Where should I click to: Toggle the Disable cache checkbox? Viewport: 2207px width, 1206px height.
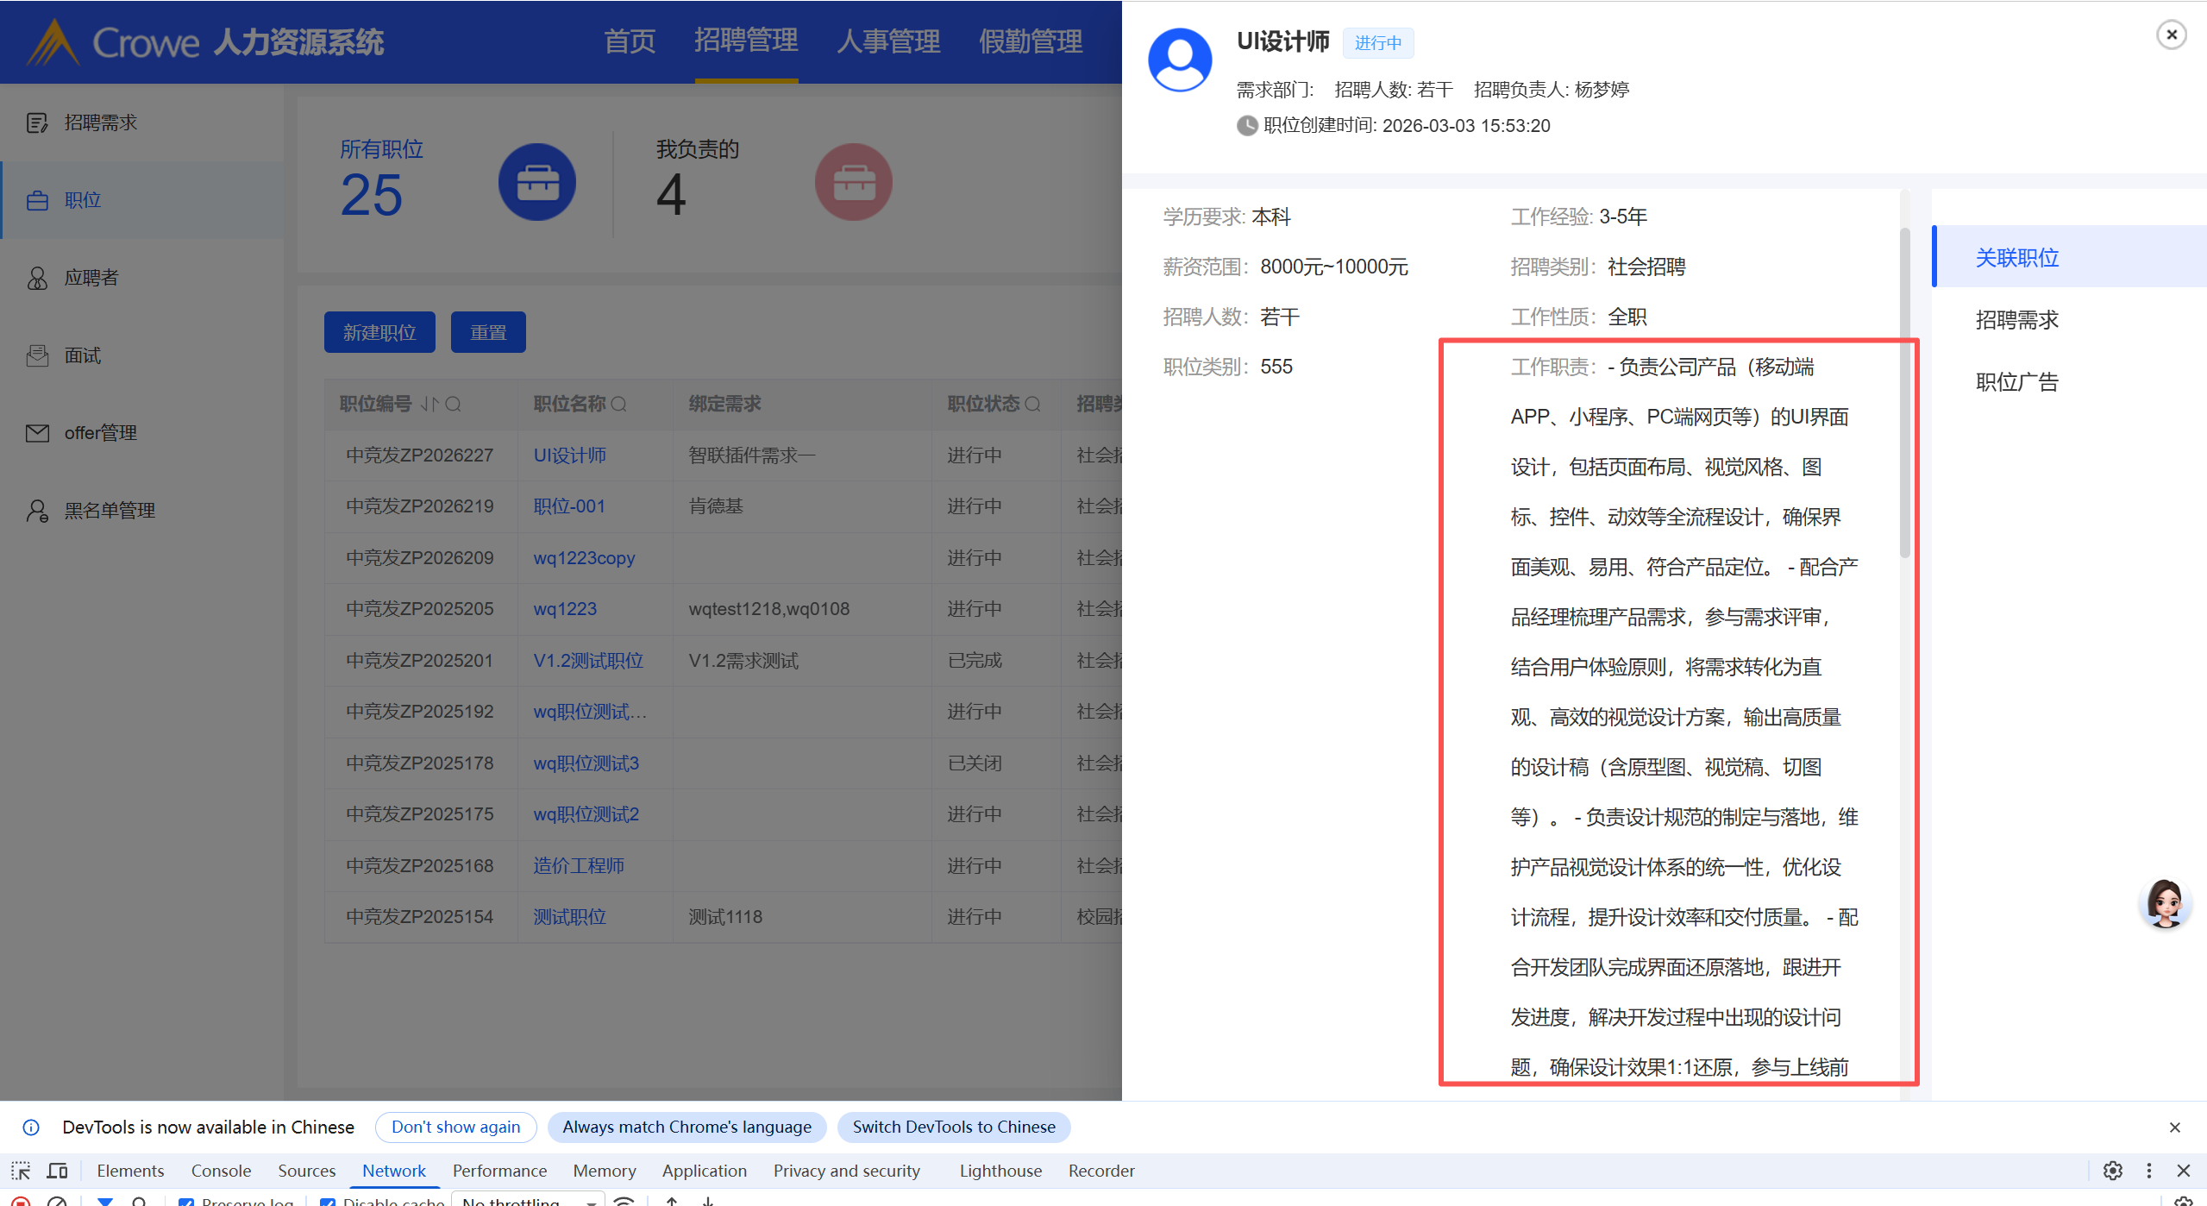click(x=328, y=1201)
